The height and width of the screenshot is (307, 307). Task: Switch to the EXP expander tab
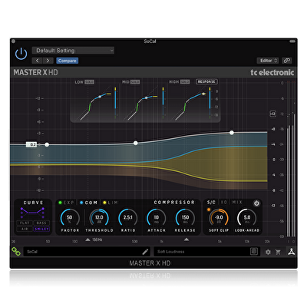pos(66,203)
